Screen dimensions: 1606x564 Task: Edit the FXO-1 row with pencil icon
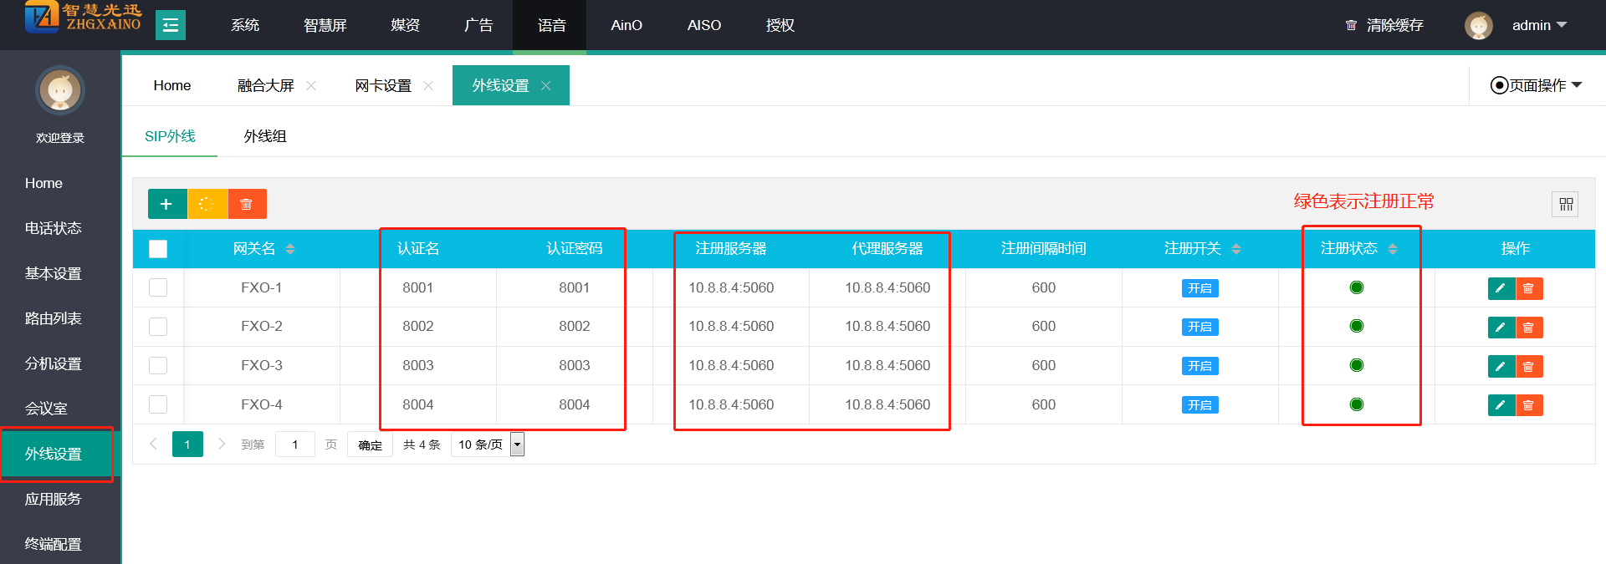pos(1501,288)
